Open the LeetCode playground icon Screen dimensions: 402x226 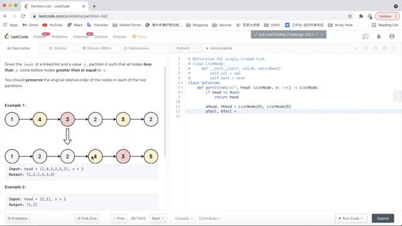[x=366, y=36]
